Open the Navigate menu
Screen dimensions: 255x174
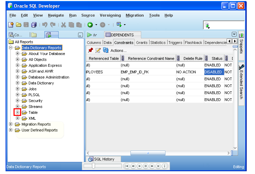pos(56,15)
